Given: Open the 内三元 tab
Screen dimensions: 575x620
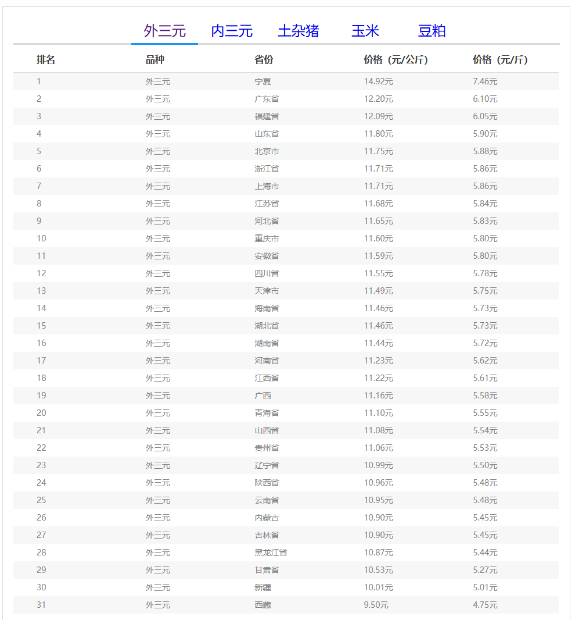Looking at the screenshot, I should click(231, 31).
